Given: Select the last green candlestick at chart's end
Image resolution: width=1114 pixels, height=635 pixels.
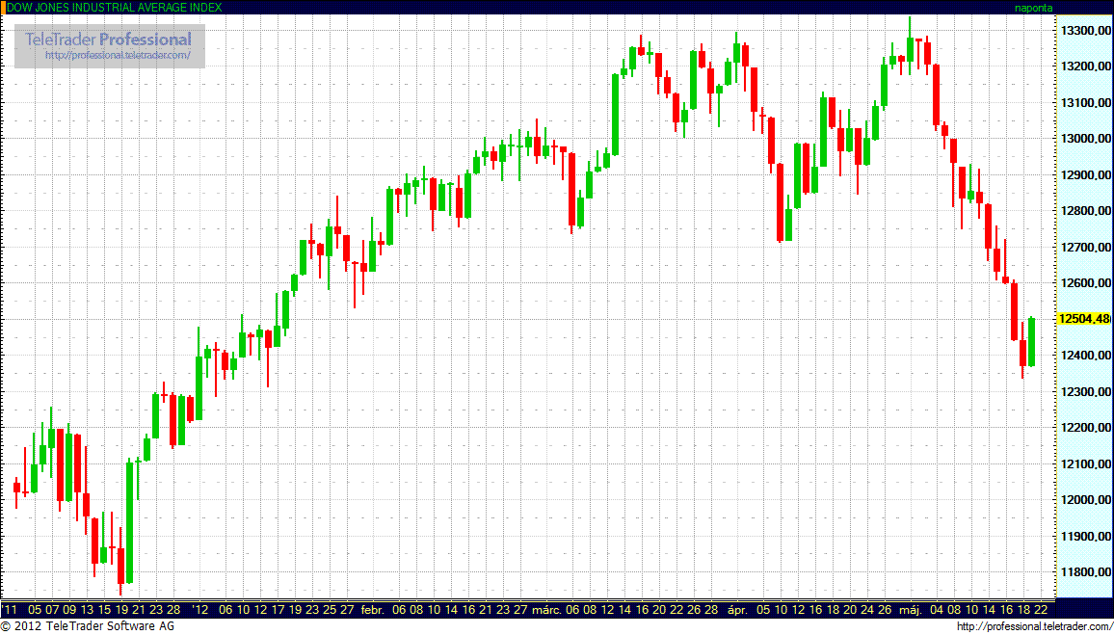Looking at the screenshot, I should click(x=1031, y=342).
